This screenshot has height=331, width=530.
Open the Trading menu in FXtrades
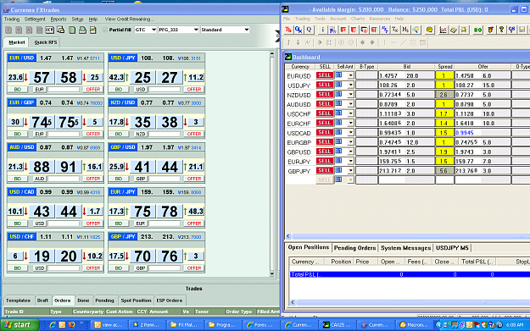coord(12,19)
